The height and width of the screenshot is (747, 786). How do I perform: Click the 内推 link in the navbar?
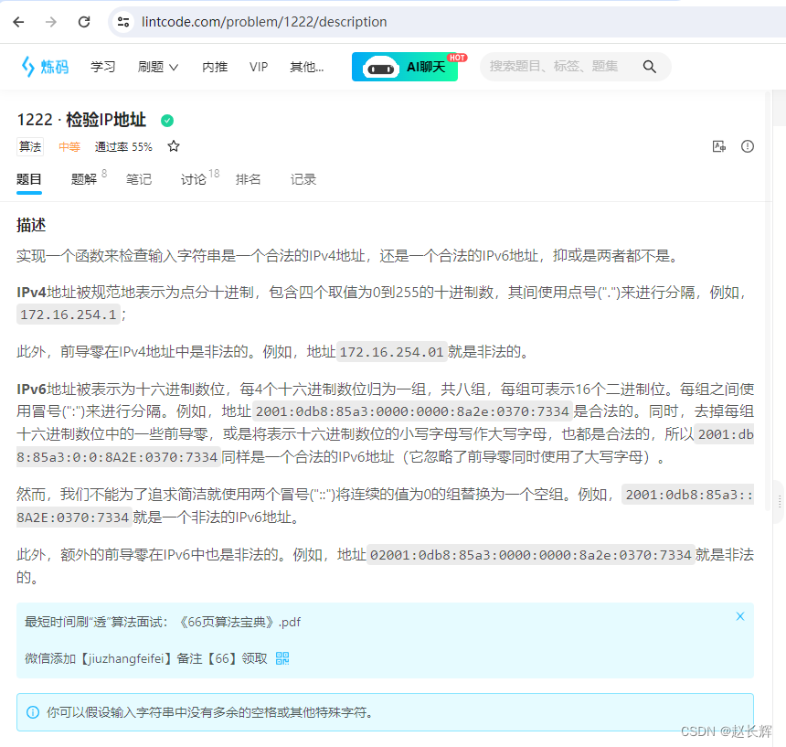(x=214, y=67)
